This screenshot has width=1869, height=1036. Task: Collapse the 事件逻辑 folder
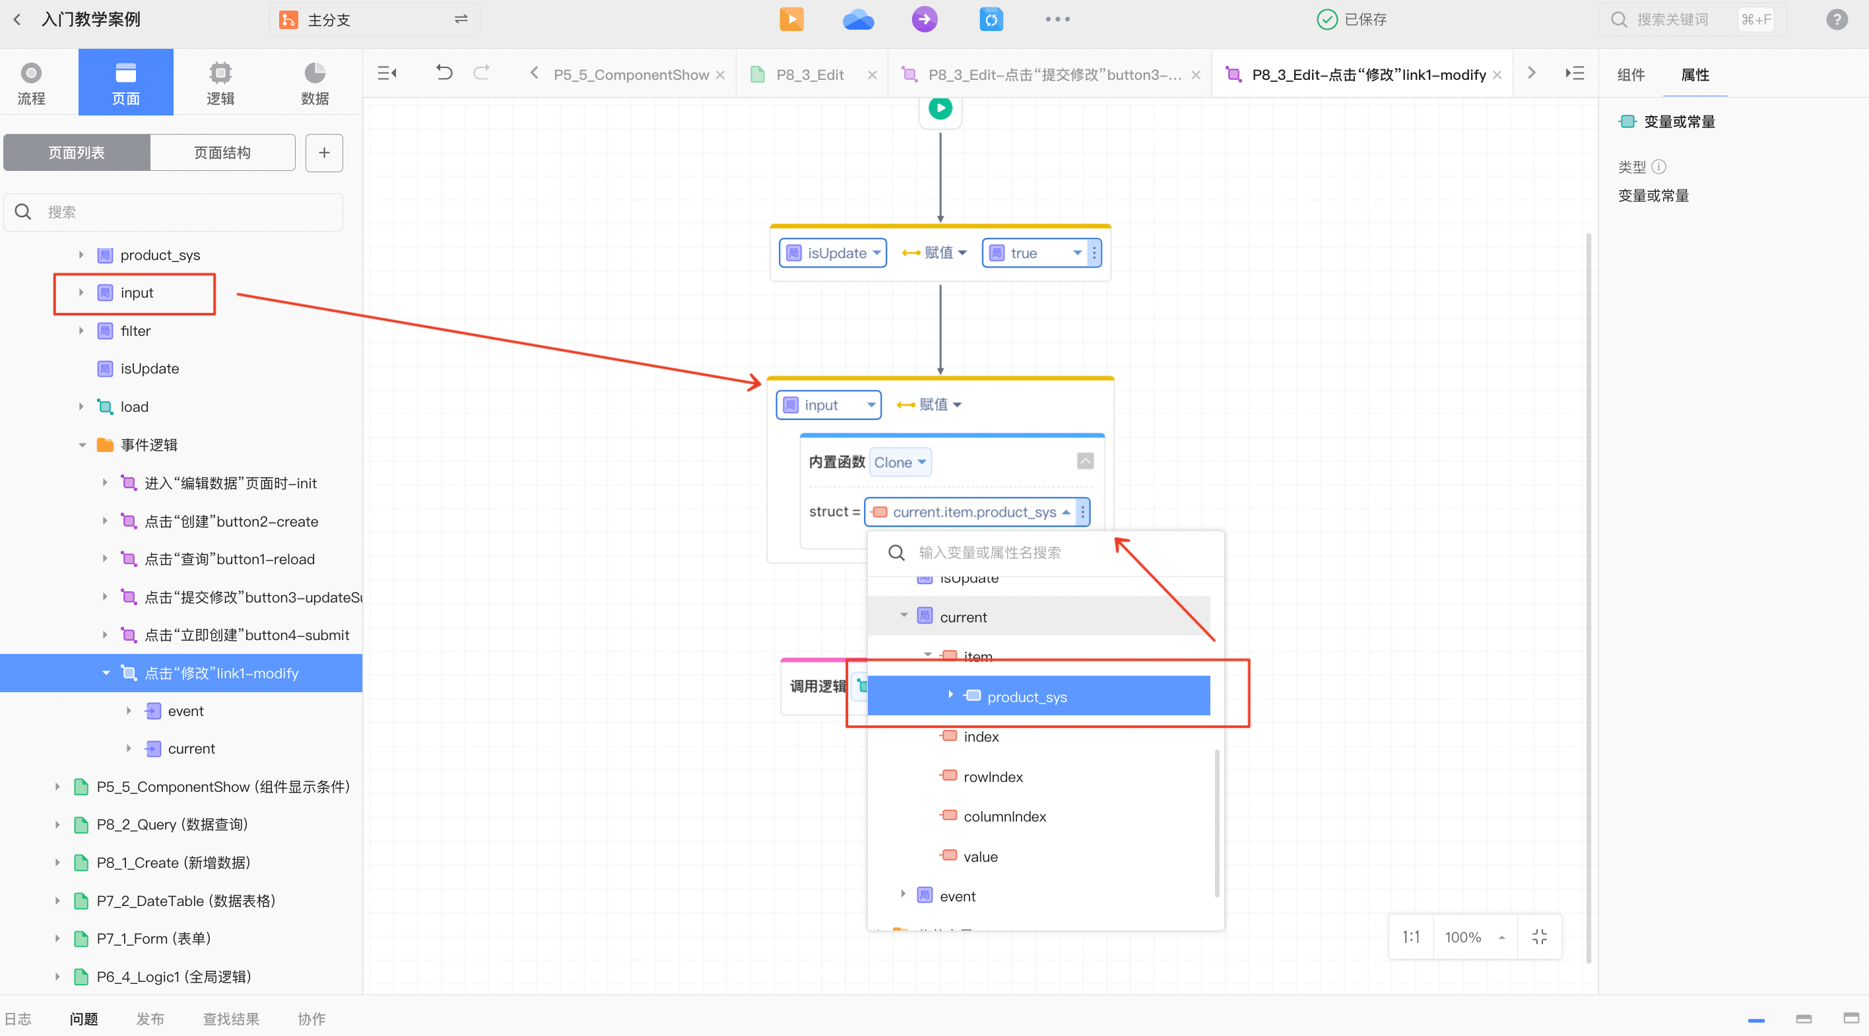point(82,445)
